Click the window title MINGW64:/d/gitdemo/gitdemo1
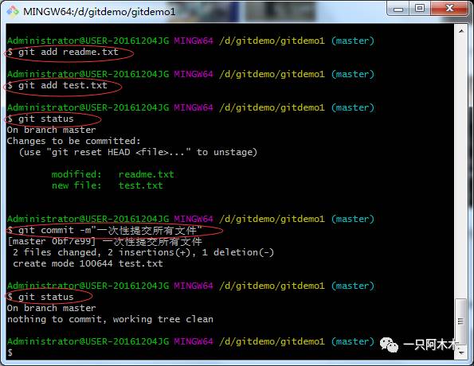474x366 pixels. (x=99, y=11)
